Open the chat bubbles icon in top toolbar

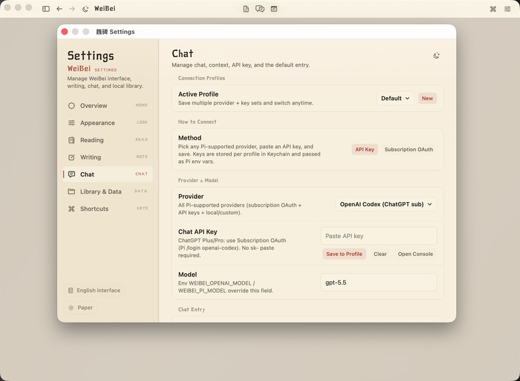click(x=260, y=9)
